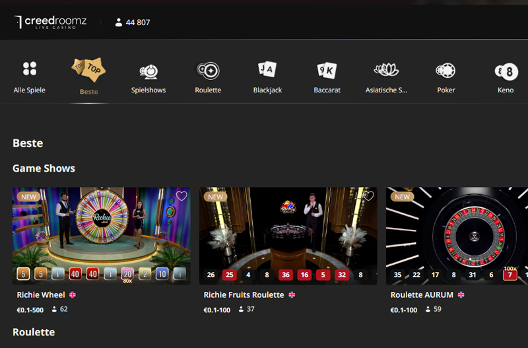Open Richie Wheel game title link

click(41, 295)
